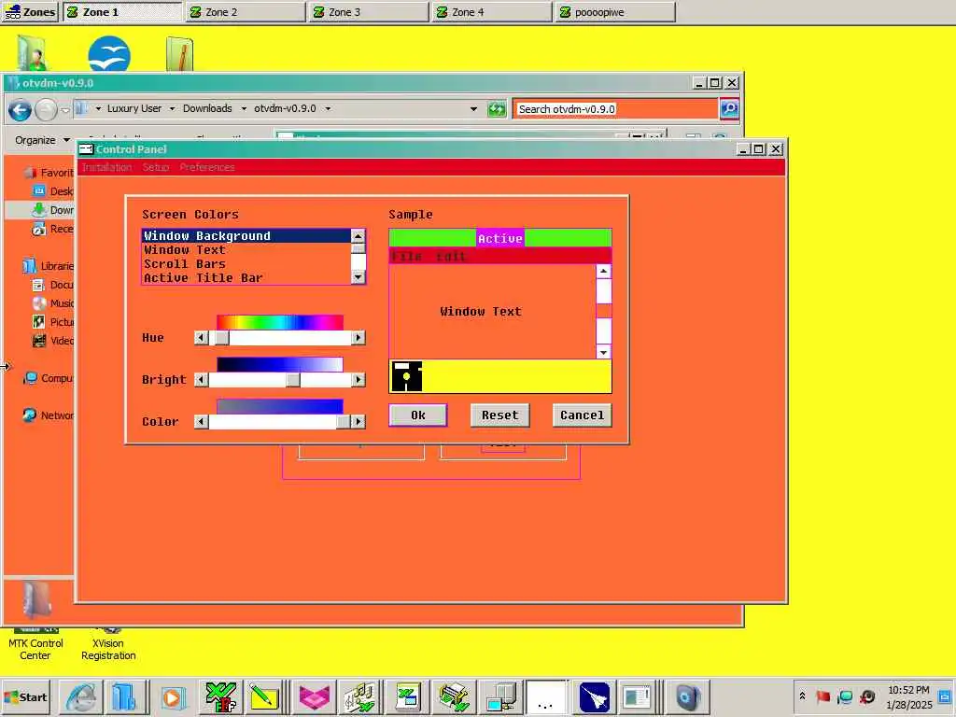Expand the Luxury User breadcrumb dropdown

click(172, 108)
